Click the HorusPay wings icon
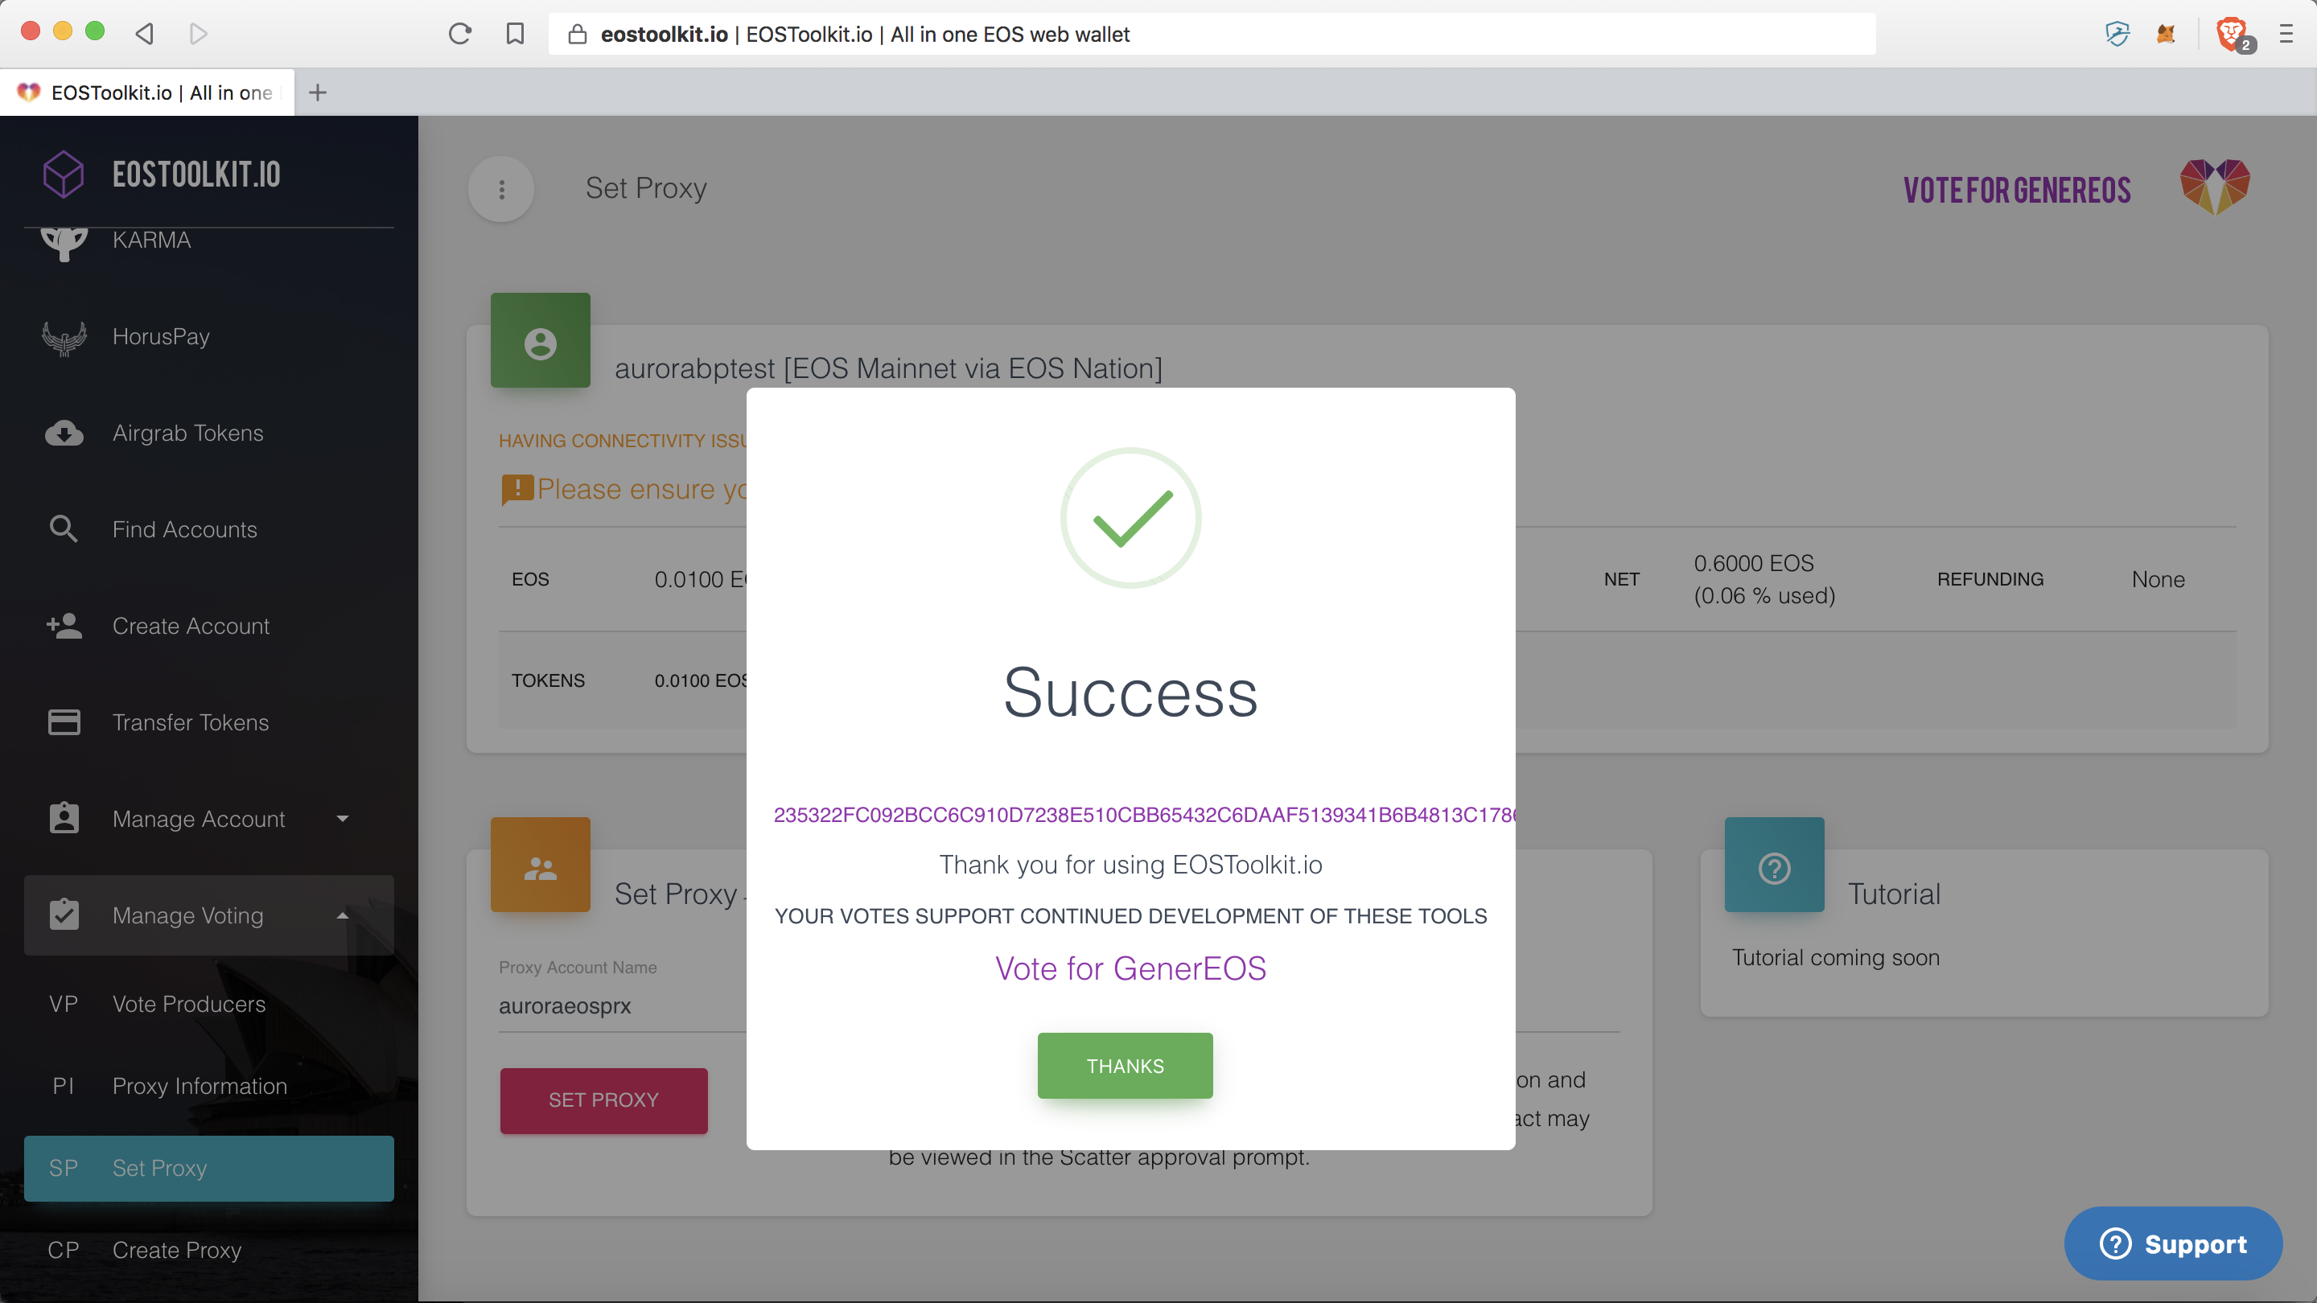The image size is (2317, 1303). pos(64,337)
